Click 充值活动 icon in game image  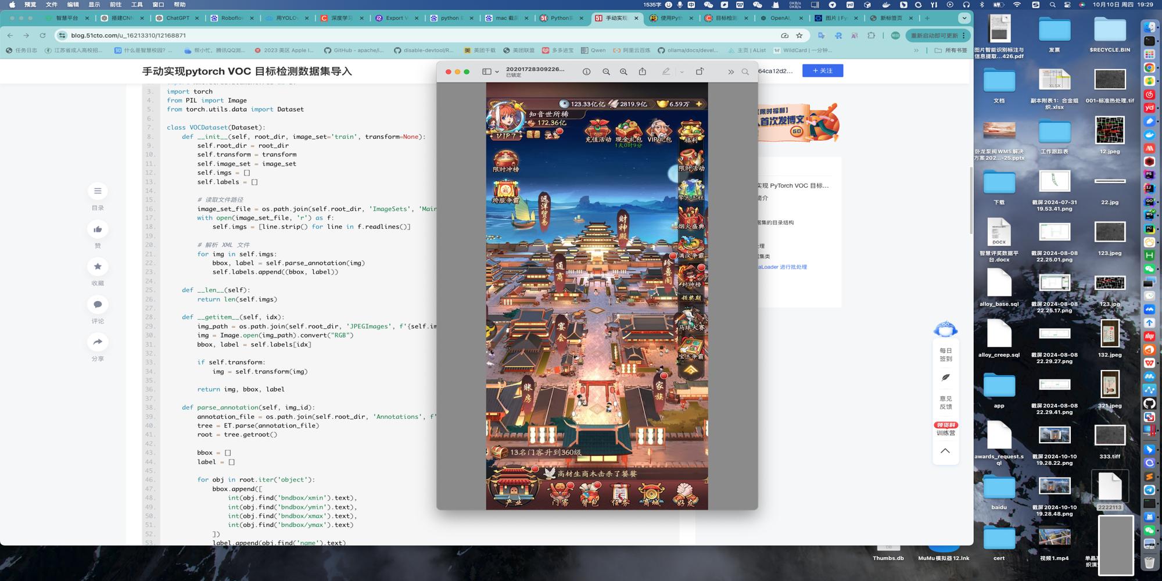tap(598, 132)
